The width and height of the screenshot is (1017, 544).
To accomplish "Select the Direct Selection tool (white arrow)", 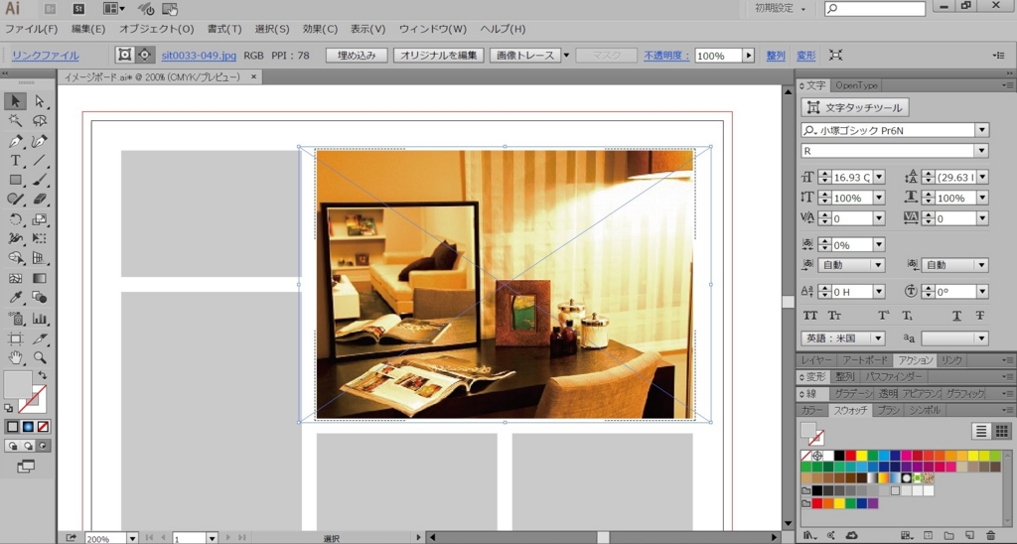I will (x=40, y=101).
